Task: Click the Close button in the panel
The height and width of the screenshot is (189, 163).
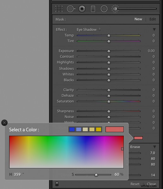Action: [x=151, y=184]
